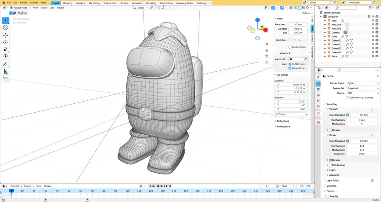This screenshot has height=202, width=381.
Task: Open the Render menu
Action: (x=24, y=3)
